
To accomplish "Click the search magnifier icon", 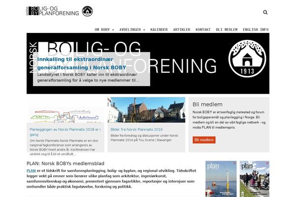I will coord(265,12).
